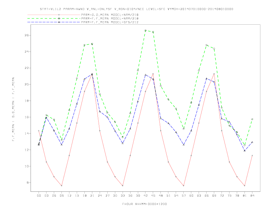Click x-axis tick label 33
Viewport: 275px width, 213px height.
click(123, 196)
